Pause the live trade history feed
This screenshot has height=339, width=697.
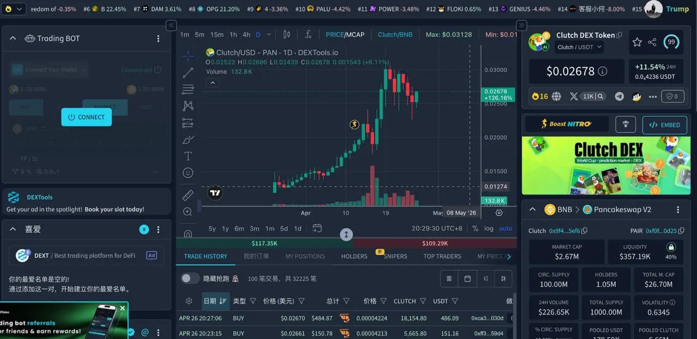(449, 279)
